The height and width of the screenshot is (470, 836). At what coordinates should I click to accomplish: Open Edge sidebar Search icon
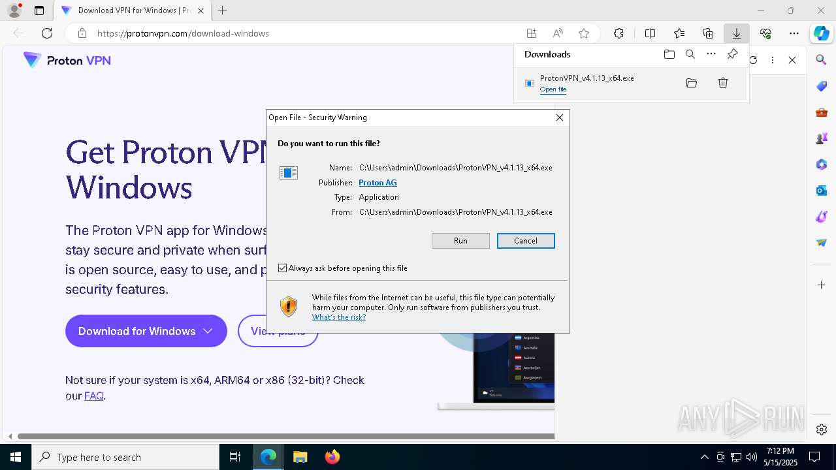822,60
